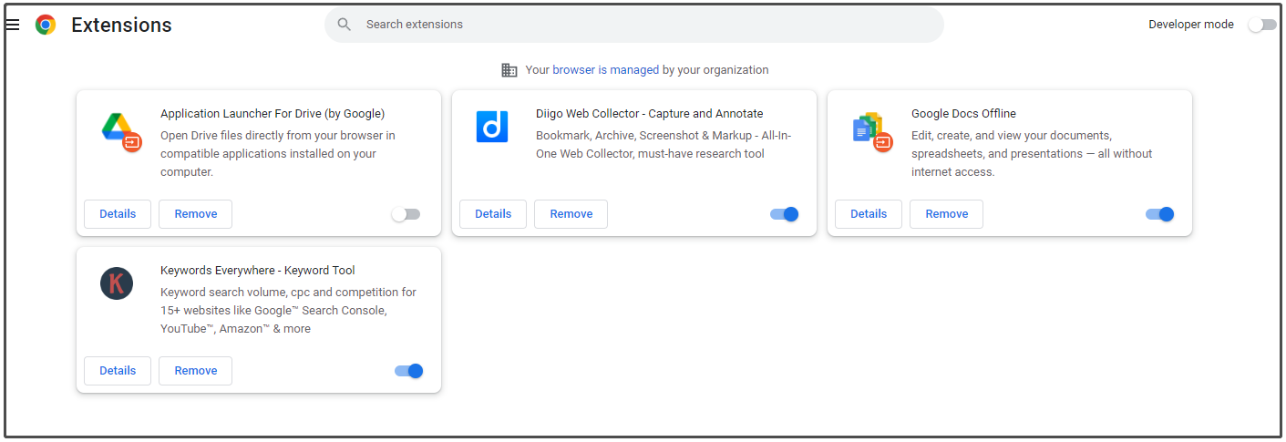Remove Application Launcher For Drive extension
This screenshot has width=1286, height=442.
196,214
